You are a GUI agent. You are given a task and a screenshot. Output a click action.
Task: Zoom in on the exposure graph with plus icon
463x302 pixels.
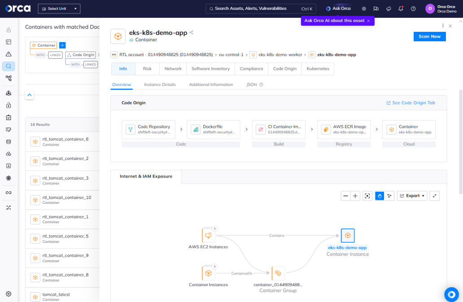tap(355, 196)
